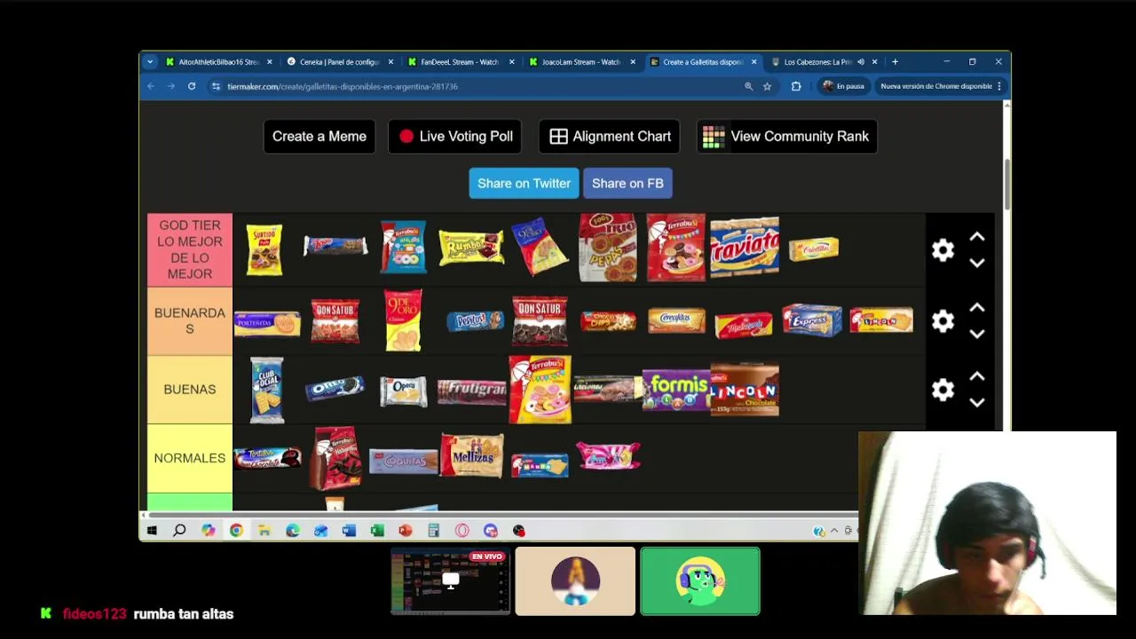Move GOD TIER row up with arrow
The height and width of the screenshot is (639, 1136).
977,237
